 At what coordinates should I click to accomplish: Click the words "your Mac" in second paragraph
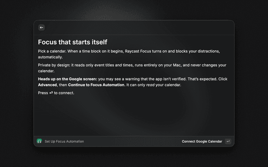point(172,65)
